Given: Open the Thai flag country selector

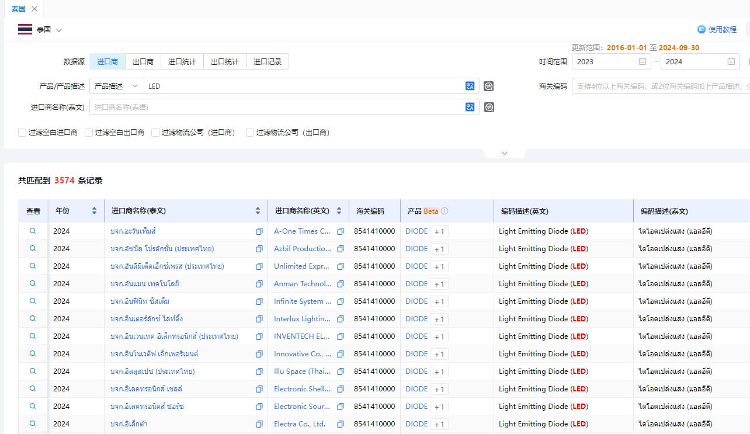Looking at the screenshot, I should [25, 29].
